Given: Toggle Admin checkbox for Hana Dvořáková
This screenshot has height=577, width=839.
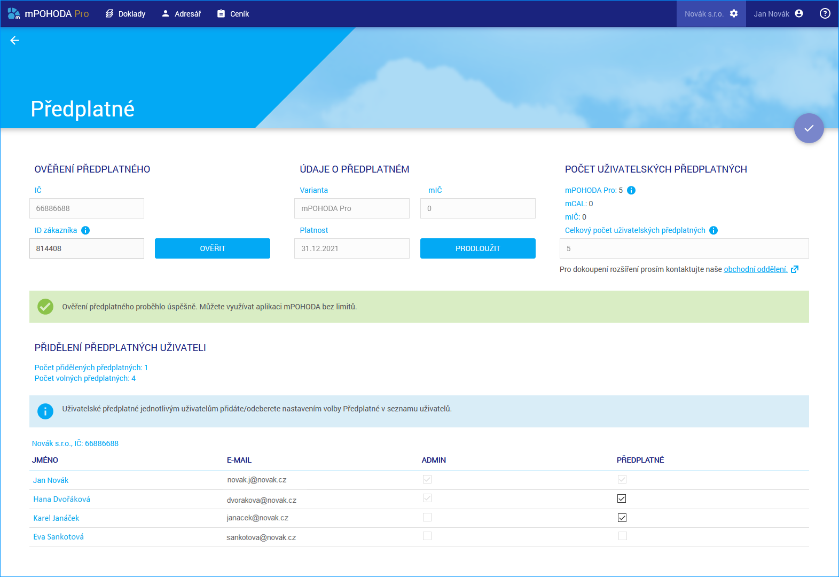Looking at the screenshot, I should point(427,498).
